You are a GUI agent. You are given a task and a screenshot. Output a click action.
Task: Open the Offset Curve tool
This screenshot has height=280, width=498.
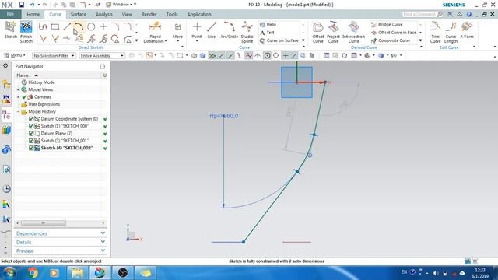318,32
